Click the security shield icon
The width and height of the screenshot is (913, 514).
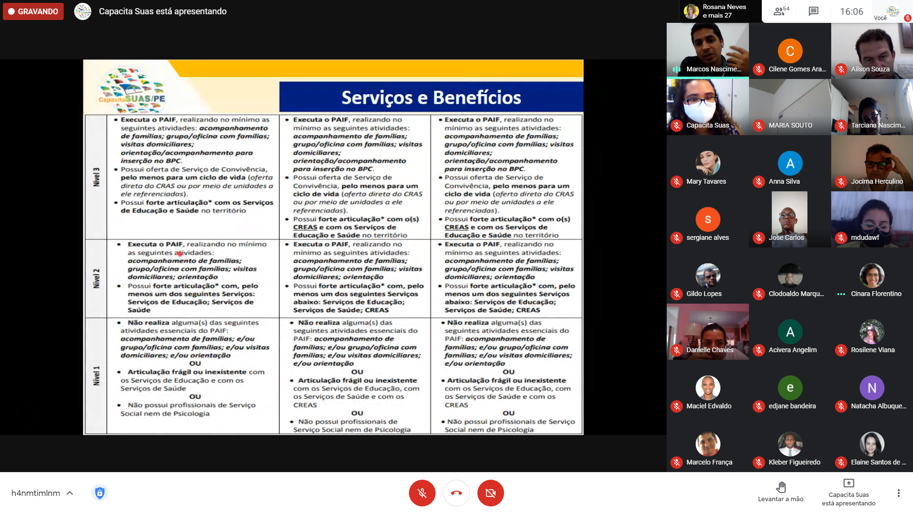pos(99,493)
